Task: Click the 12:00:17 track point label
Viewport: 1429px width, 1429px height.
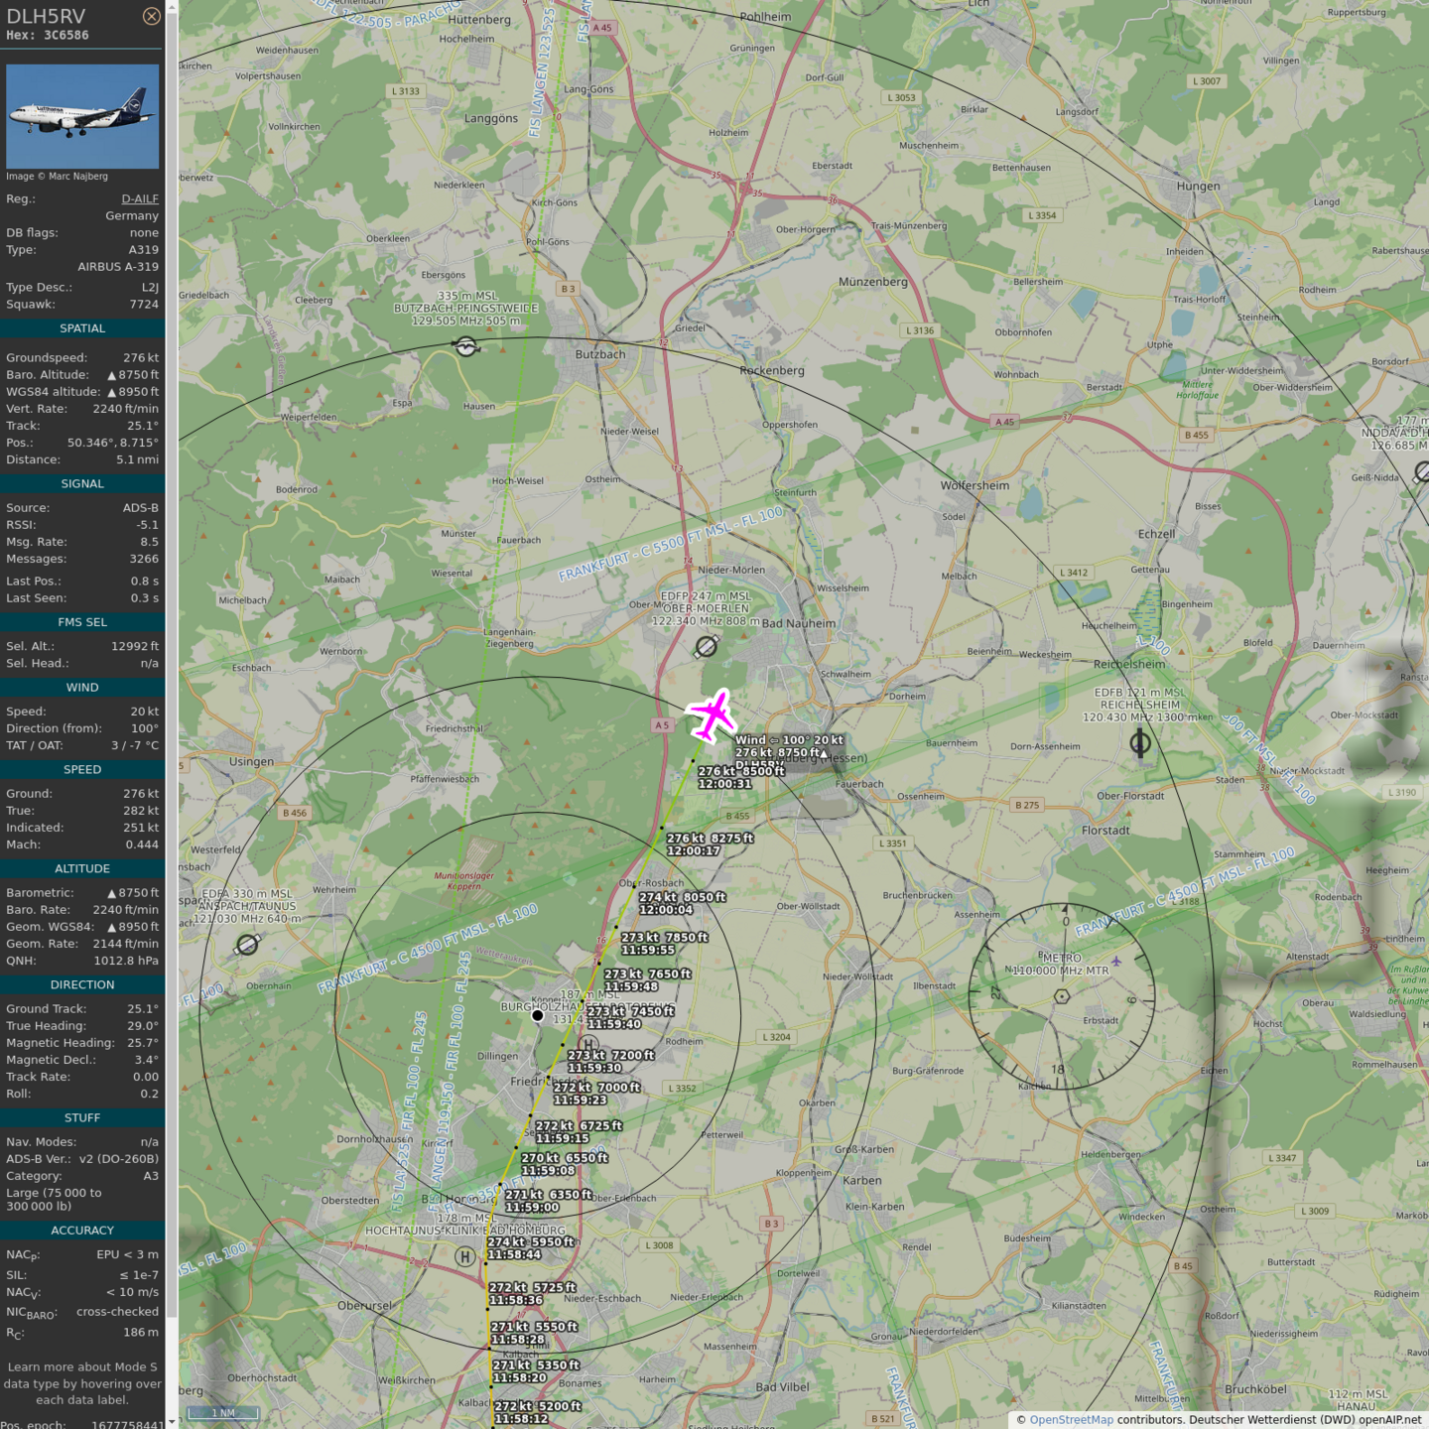Action: point(694,850)
